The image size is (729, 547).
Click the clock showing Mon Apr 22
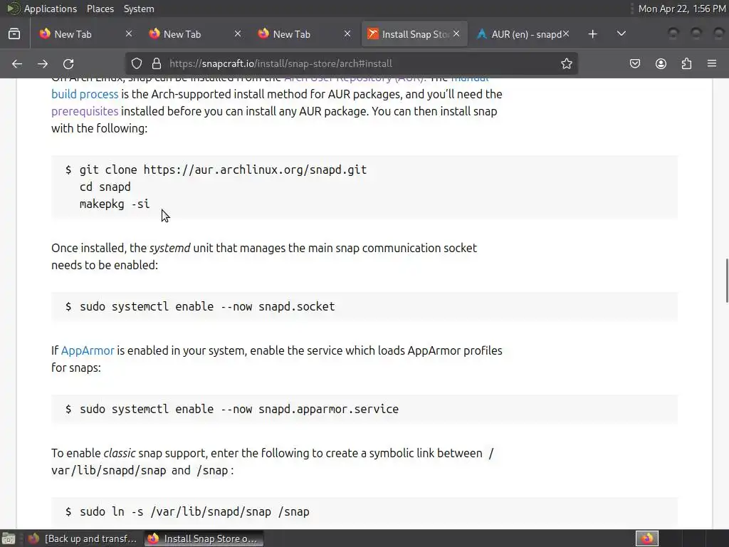pos(682,9)
